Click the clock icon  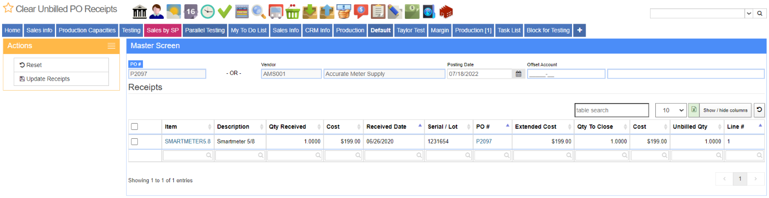(x=207, y=11)
